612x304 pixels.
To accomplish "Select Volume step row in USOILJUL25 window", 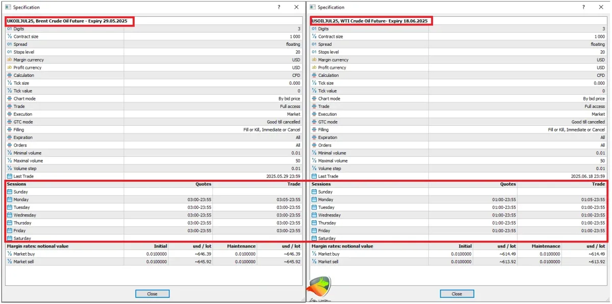I will pos(458,169).
